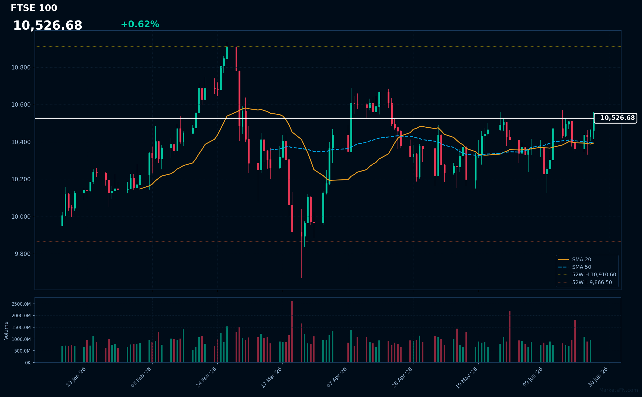Click the tallest red volume bar in March

(292, 332)
